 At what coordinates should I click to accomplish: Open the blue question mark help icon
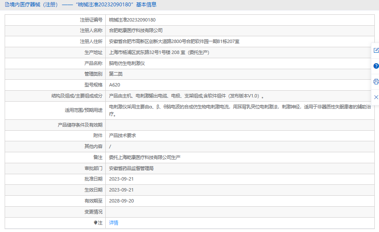tap(376, 66)
